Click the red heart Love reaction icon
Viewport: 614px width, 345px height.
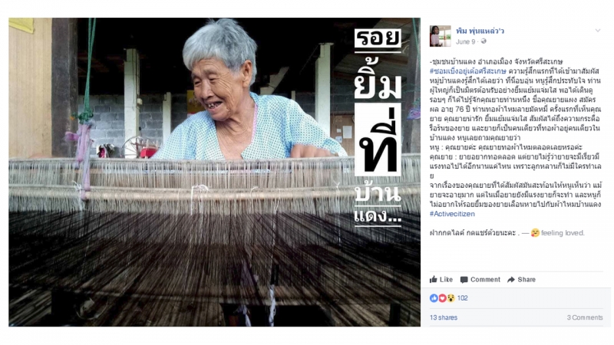click(x=443, y=298)
